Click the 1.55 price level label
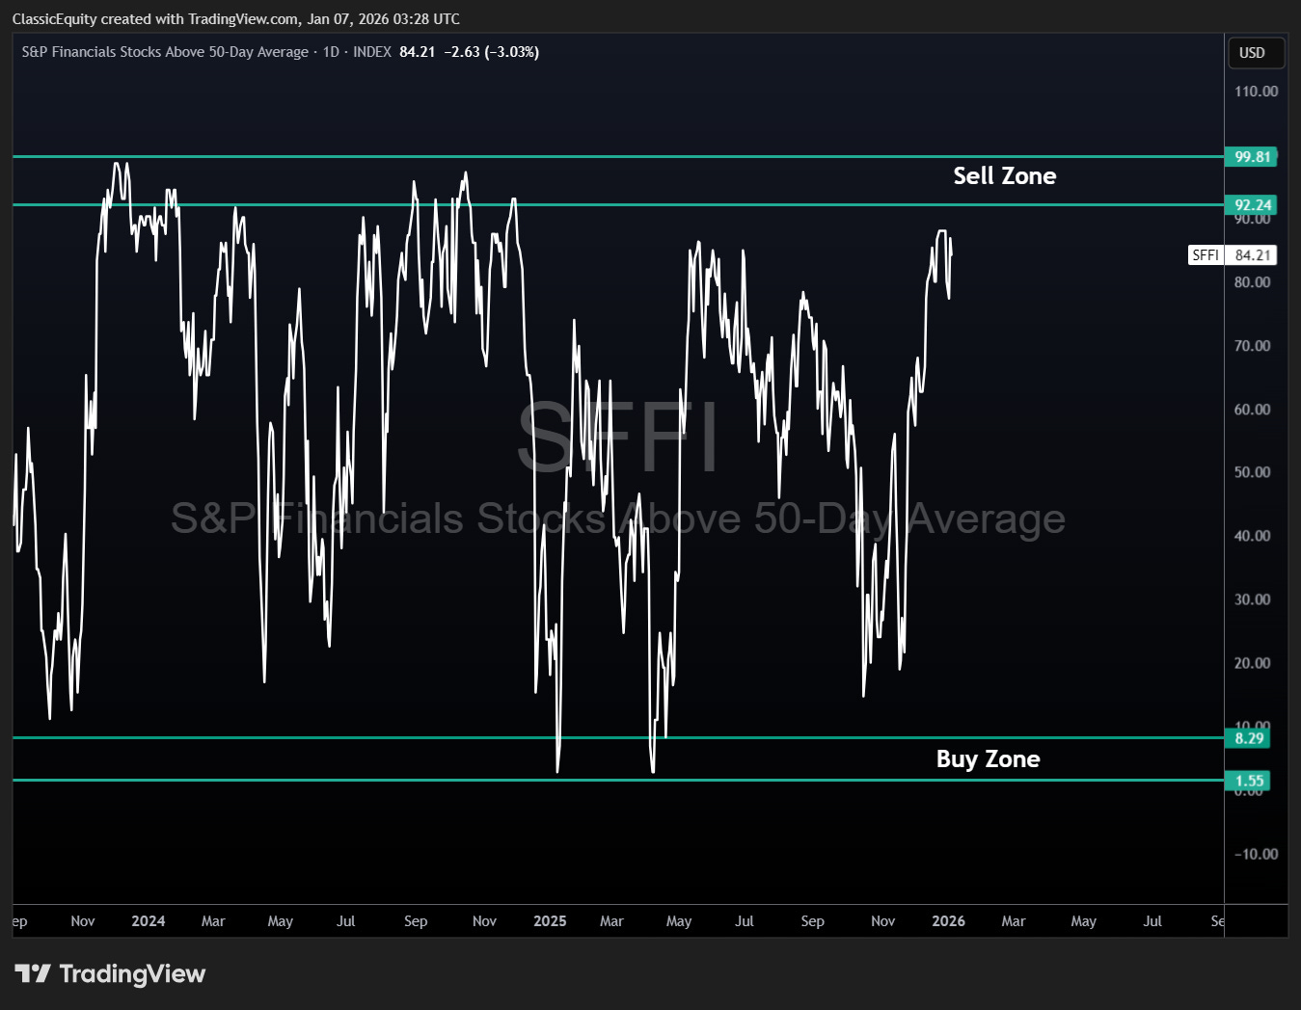Screen dimensions: 1301x1010 1248,781
